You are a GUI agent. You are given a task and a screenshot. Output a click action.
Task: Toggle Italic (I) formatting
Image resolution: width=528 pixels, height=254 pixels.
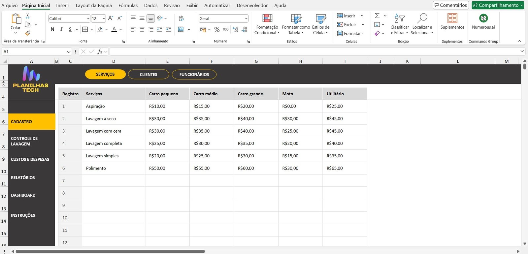pos(61,29)
